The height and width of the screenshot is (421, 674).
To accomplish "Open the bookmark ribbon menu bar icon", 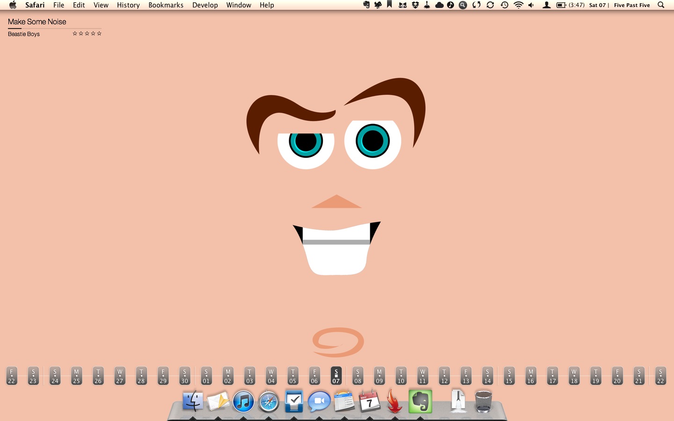I will tap(389, 5).
